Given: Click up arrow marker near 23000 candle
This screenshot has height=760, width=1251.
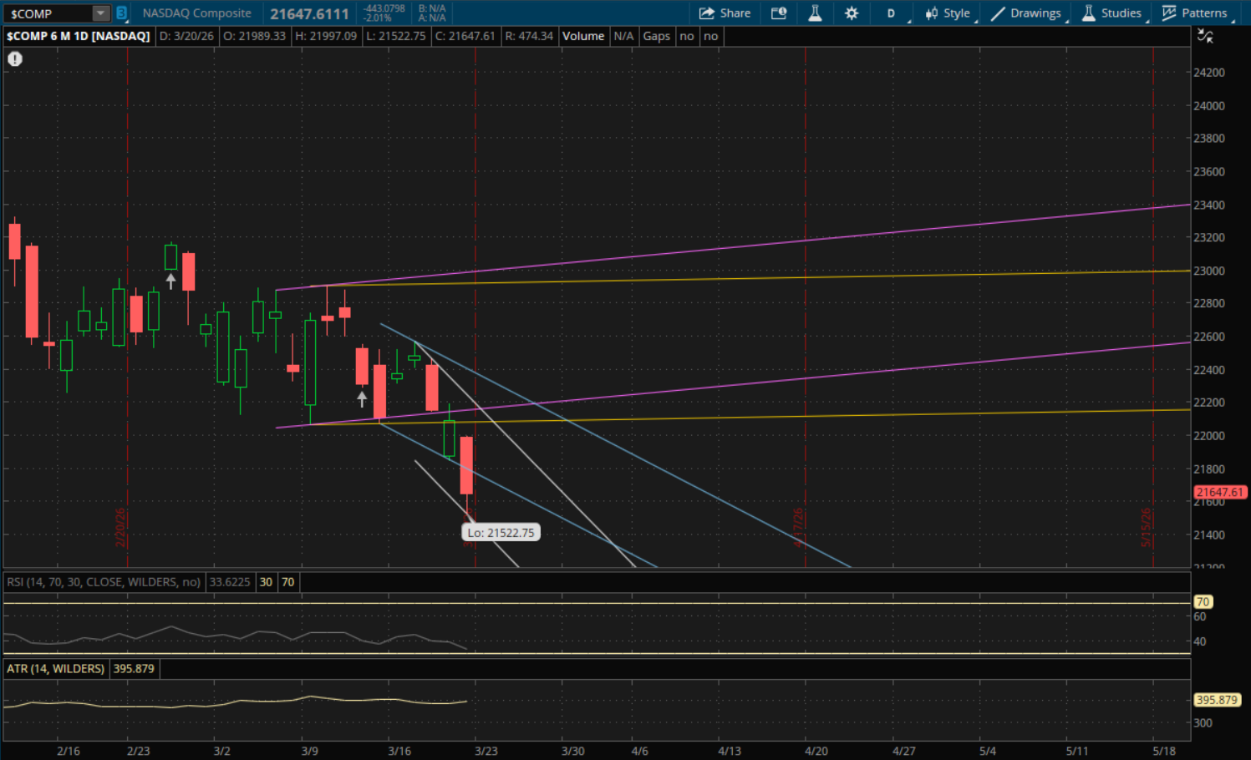Looking at the screenshot, I should [170, 281].
